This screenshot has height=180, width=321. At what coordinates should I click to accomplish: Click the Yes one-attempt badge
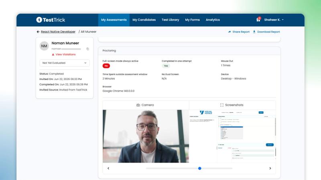click(x=166, y=66)
